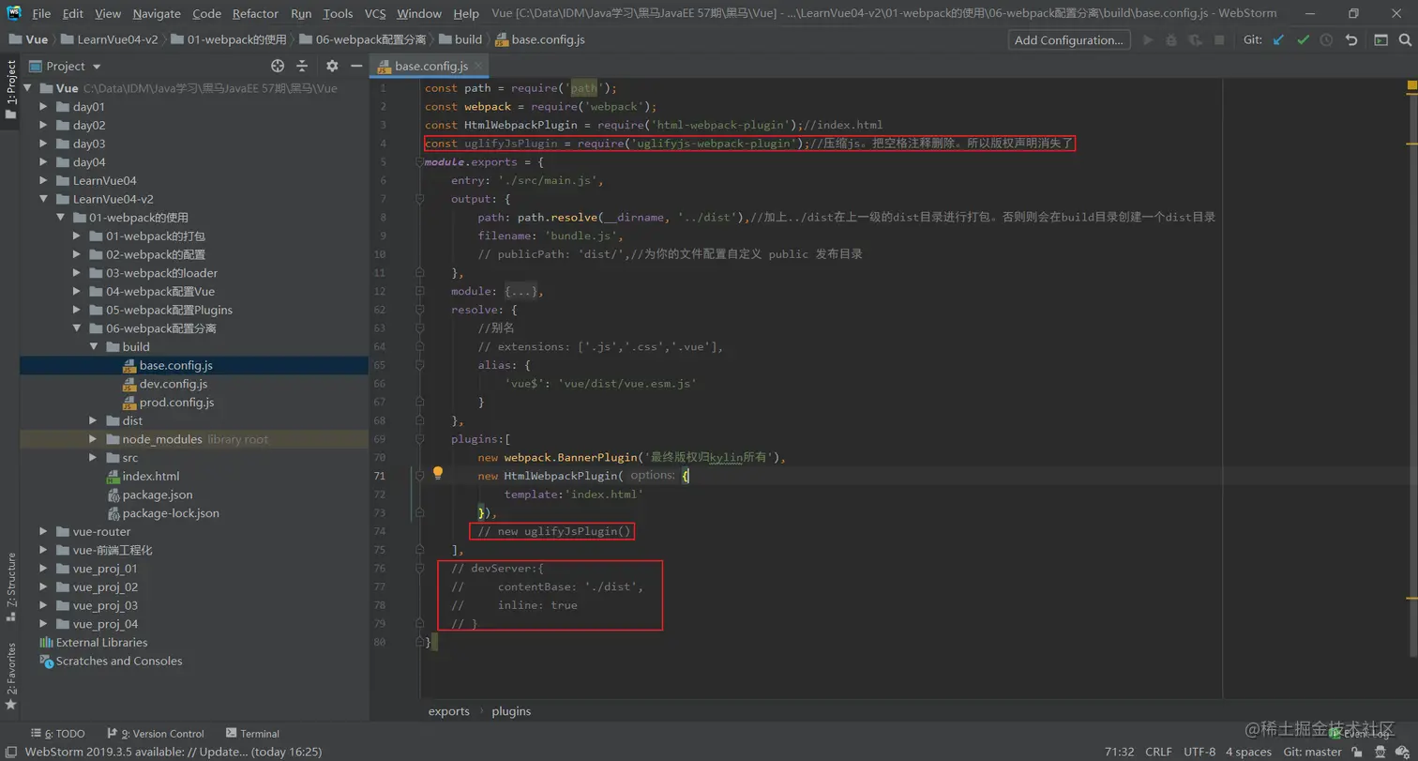Open the File menu
1418x761 pixels.
pyautogui.click(x=41, y=13)
